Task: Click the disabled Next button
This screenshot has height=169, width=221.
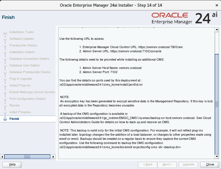Action: coord(167,165)
